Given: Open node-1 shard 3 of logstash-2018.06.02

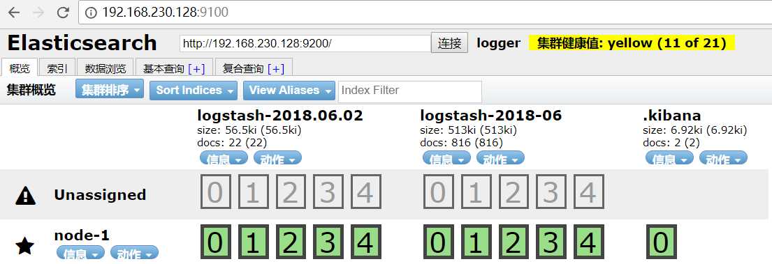Looking at the screenshot, I should (x=328, y=242).
